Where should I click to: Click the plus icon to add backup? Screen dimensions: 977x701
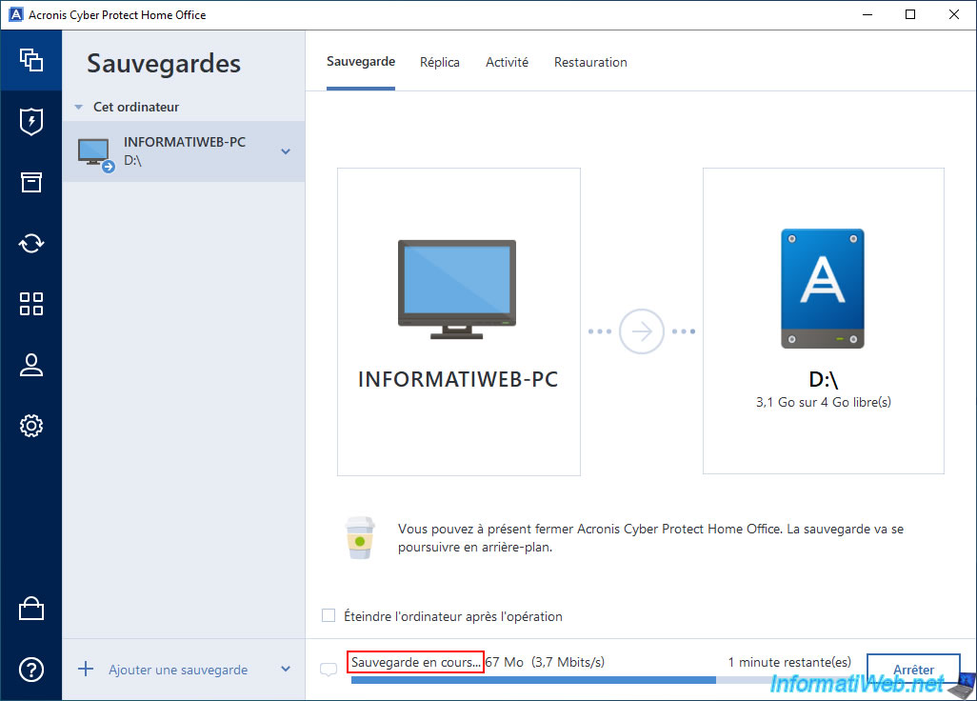(86, 670)
